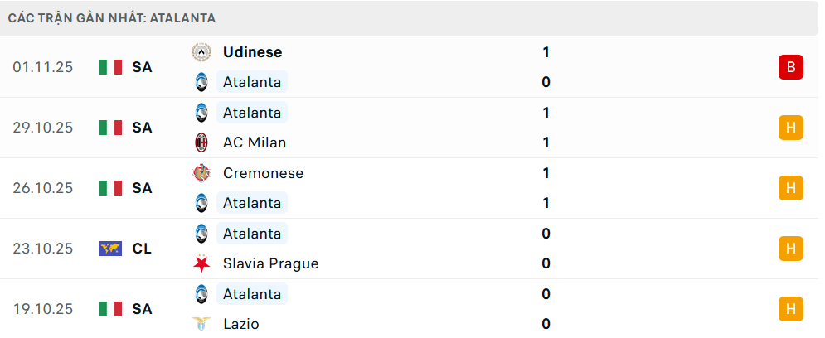Click the Cremonese club crest icon

tap(200, 173)
